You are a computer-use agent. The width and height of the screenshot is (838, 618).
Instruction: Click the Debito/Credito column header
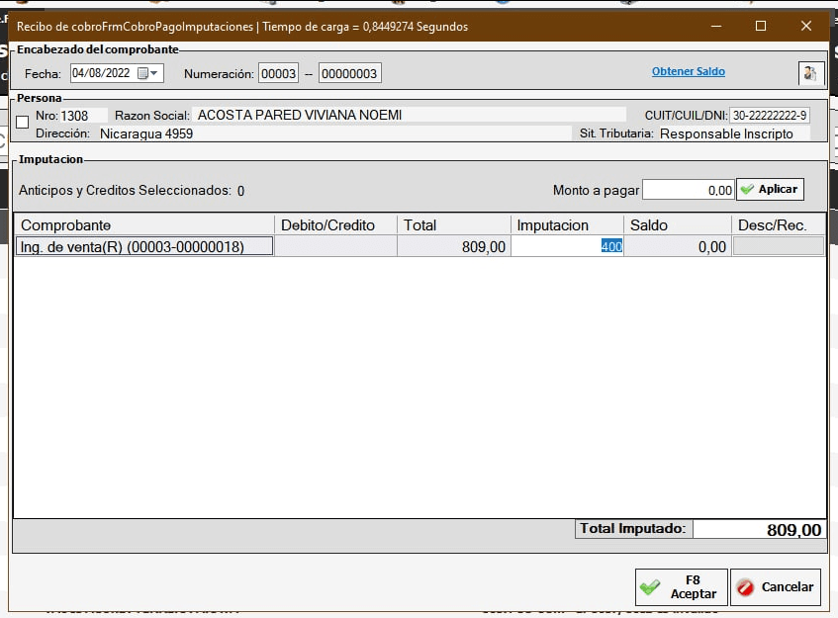[334, 225]
